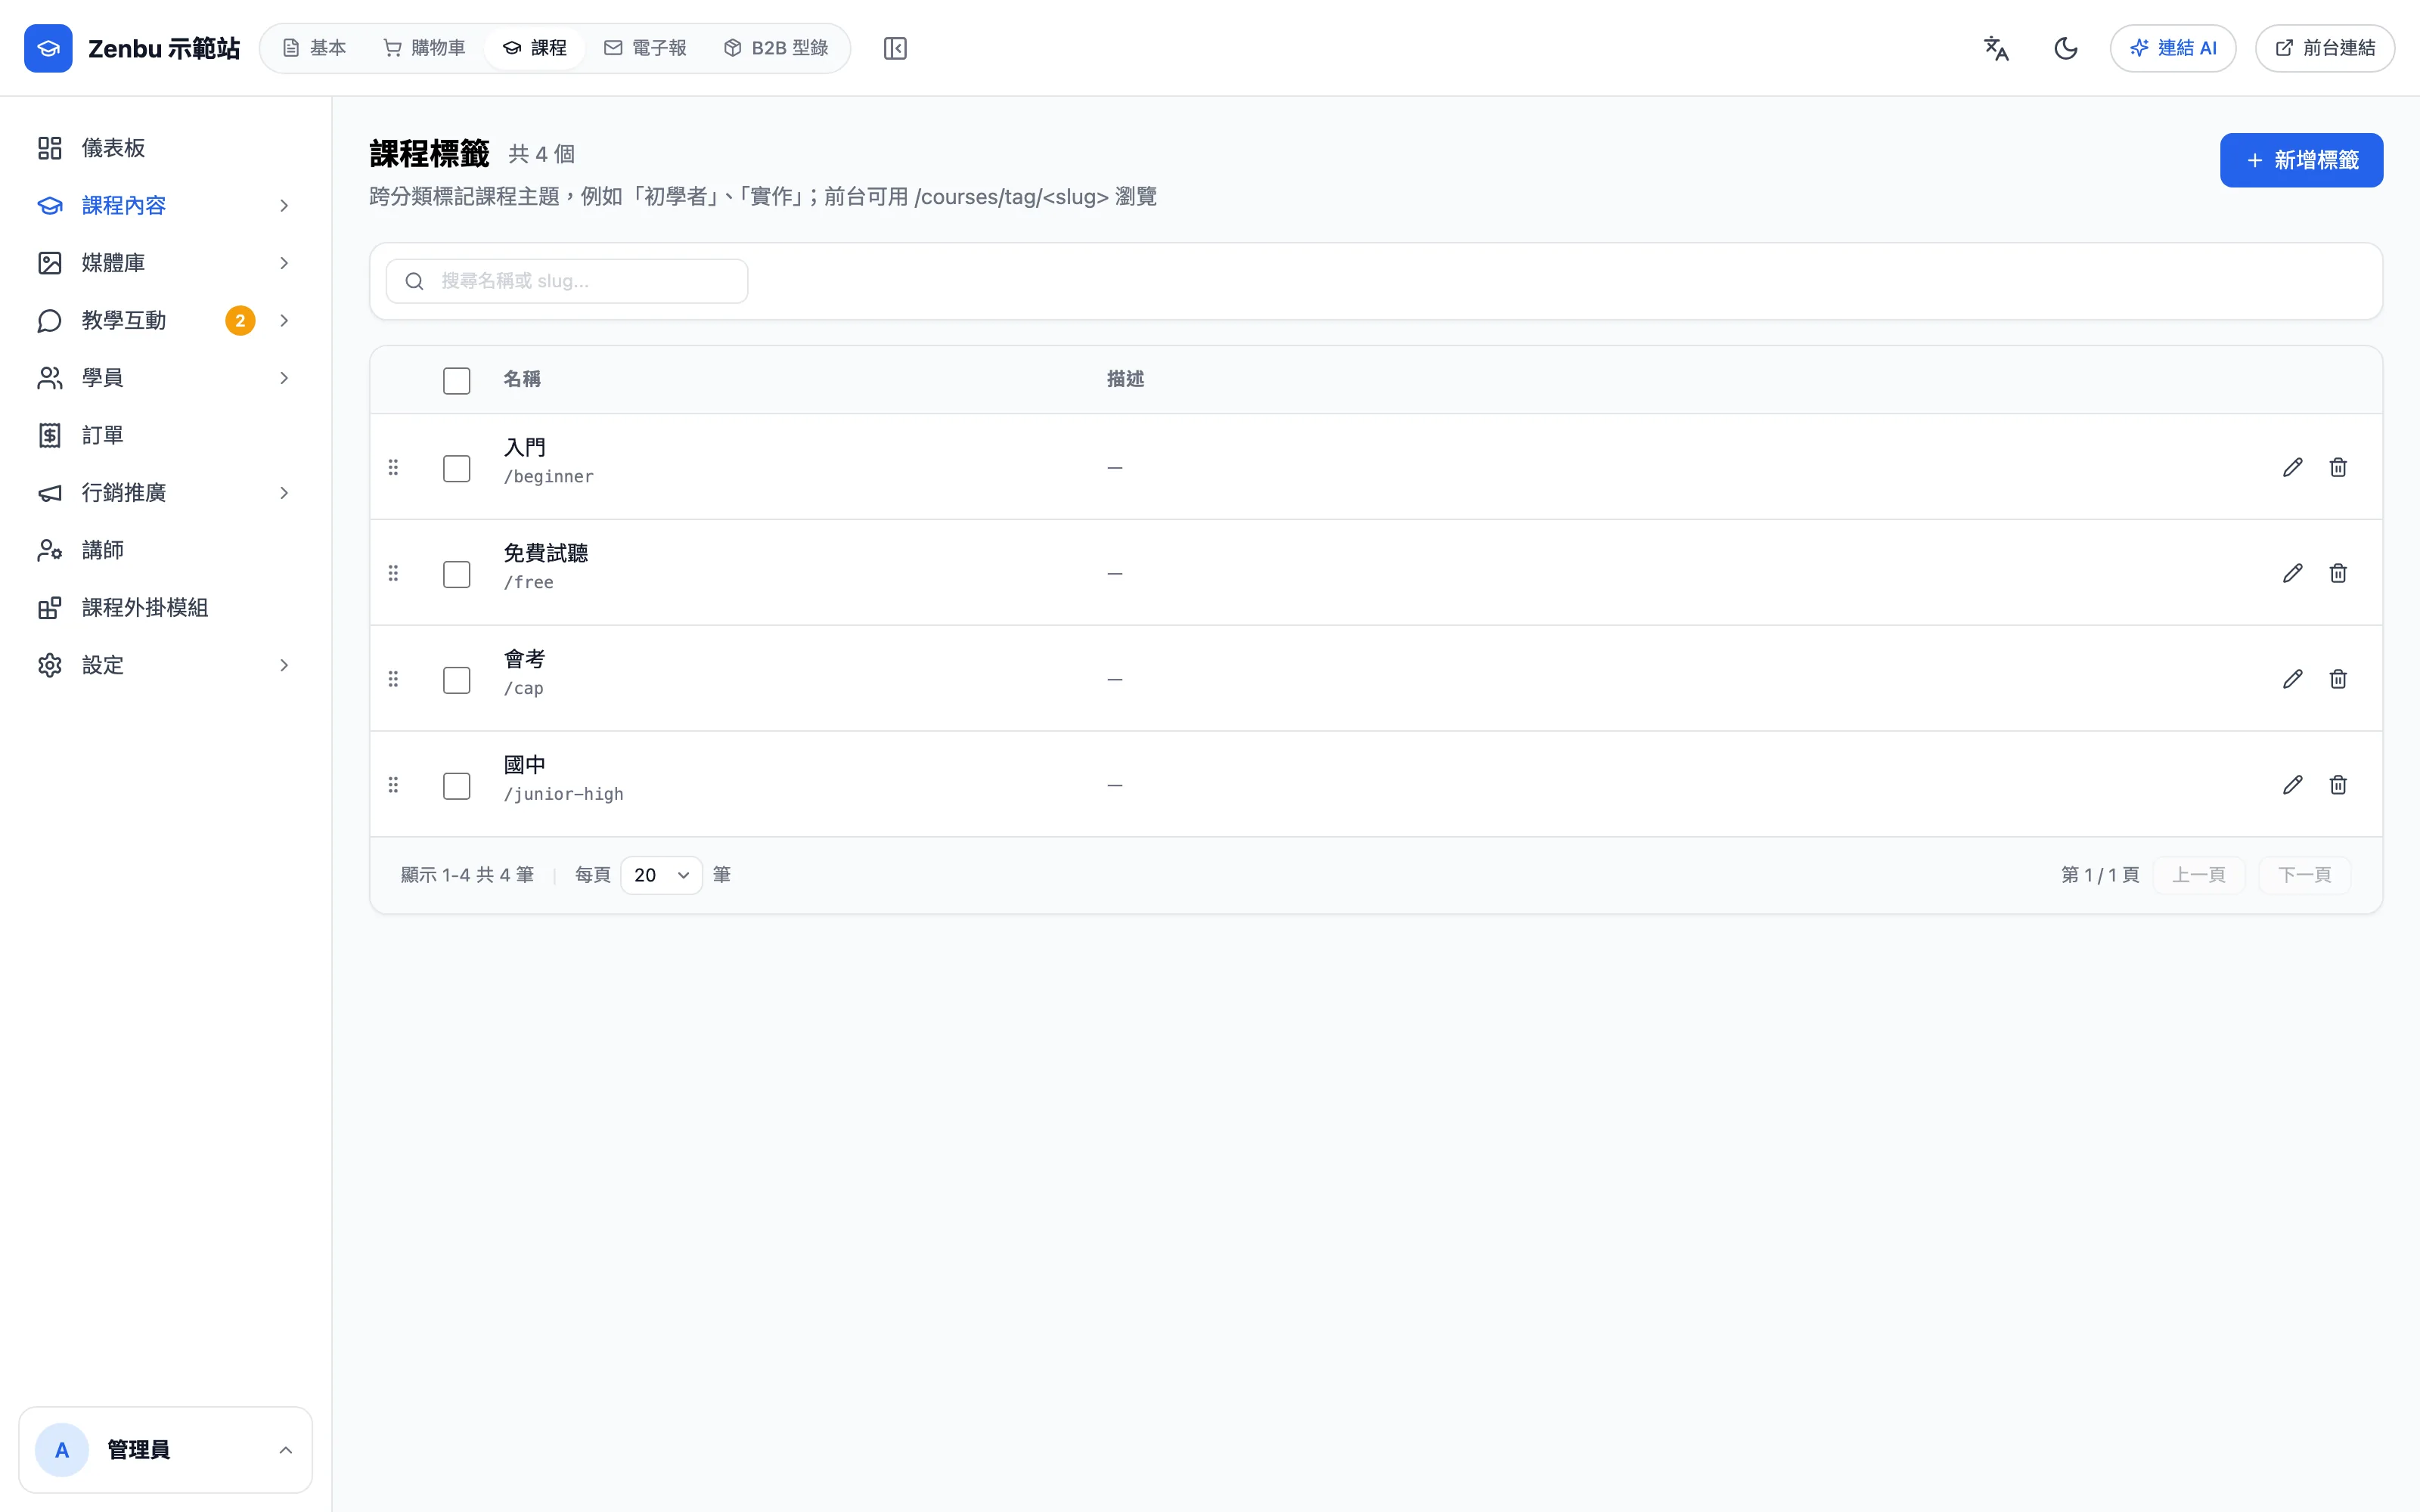The image size is (2420, 1512).
Task: Open the 前台連結 link button
Action: pyautogui.click(x=2325, y=48)
